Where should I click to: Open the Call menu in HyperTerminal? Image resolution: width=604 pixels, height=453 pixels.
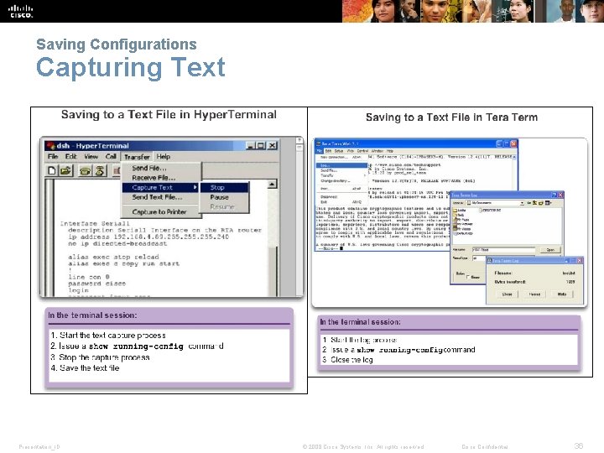(111, 156)
